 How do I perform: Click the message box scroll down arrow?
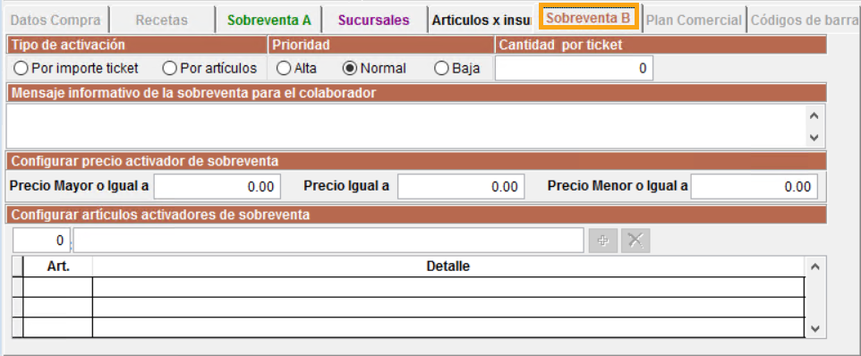coord(814,138)
